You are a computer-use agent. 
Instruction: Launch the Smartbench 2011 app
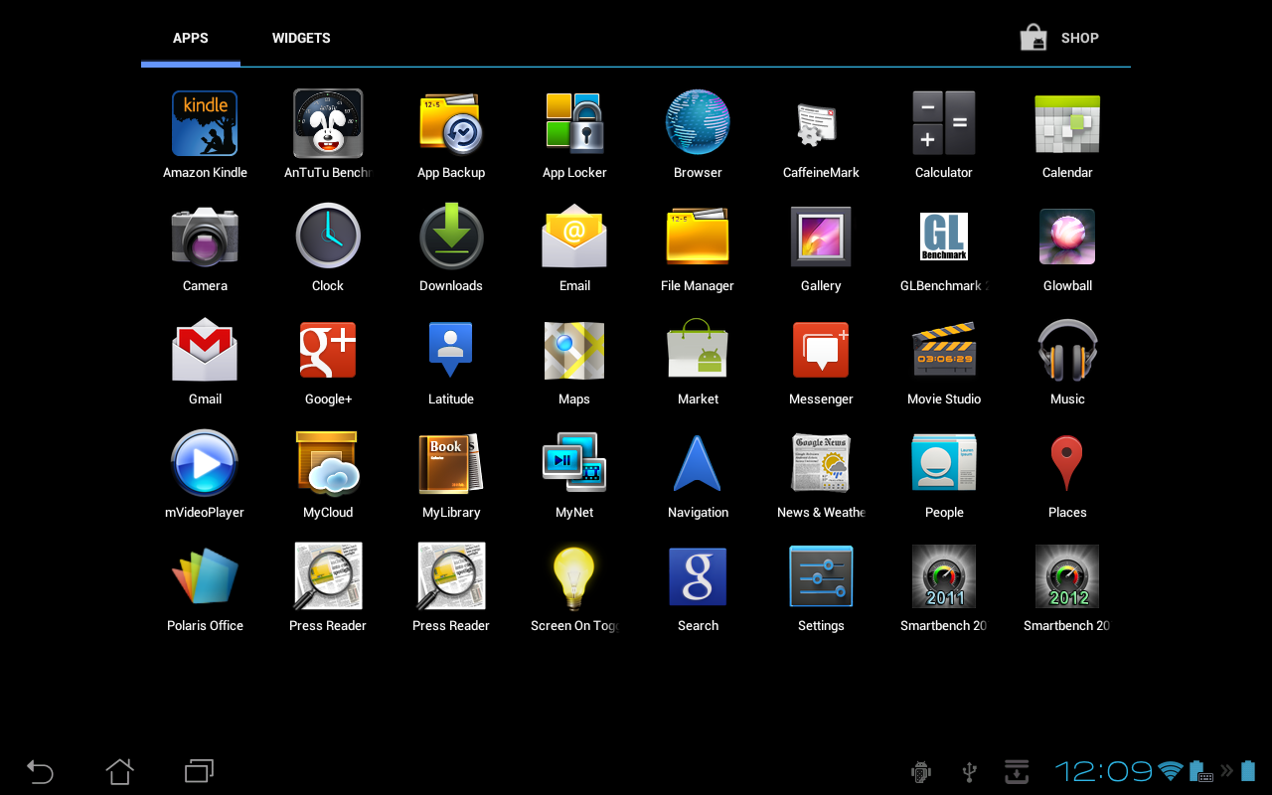(x=944, y=576)
